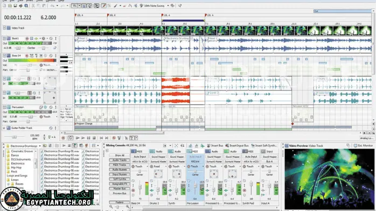Click Go to End in transport bar

(107, 138)
